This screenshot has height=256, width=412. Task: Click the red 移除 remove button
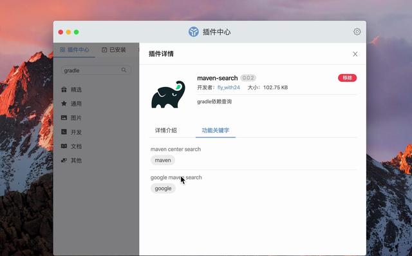(347, 78)
